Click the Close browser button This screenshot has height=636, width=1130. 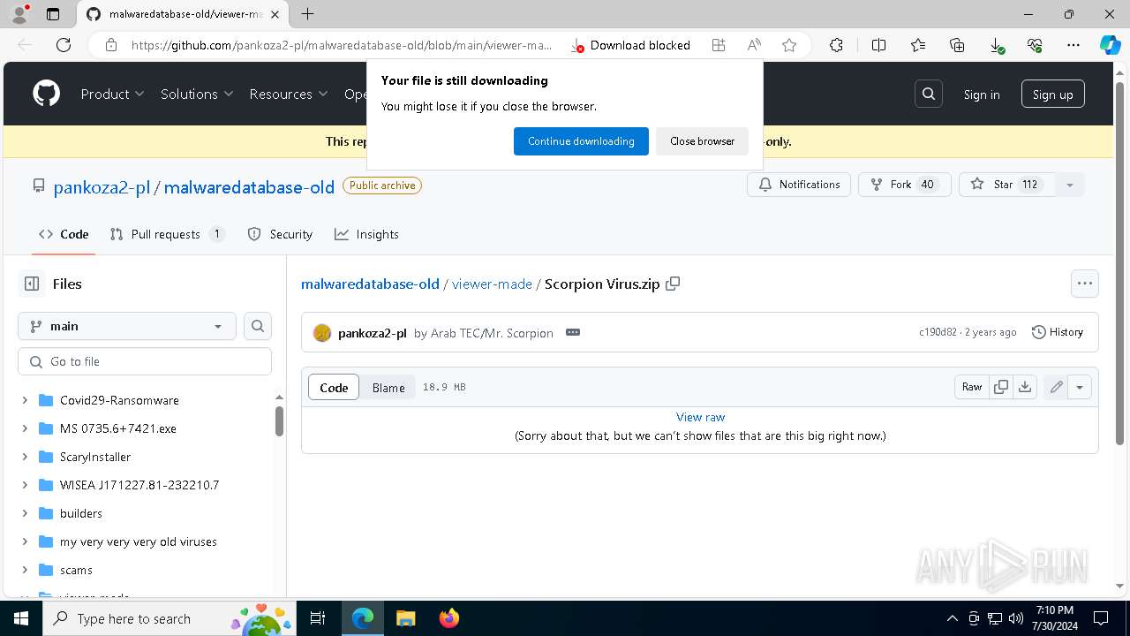[702, 141]
